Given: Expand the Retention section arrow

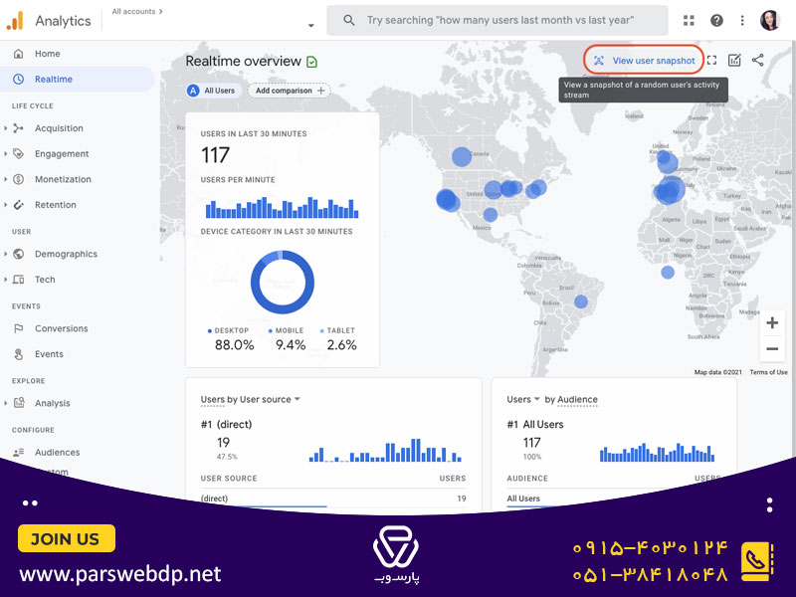Looking at the screenshot, I should (6, 205).
